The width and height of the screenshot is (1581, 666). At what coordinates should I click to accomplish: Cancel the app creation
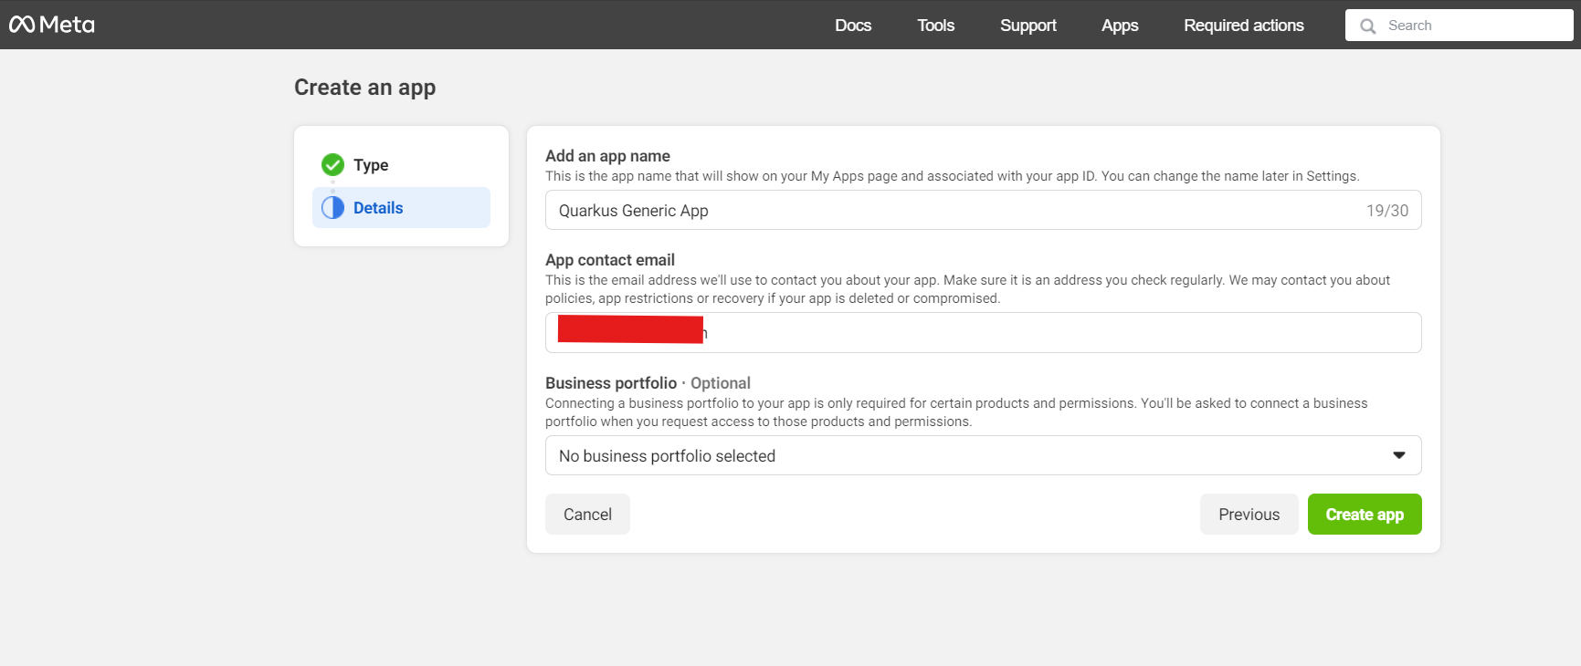[x=587, y=515]
